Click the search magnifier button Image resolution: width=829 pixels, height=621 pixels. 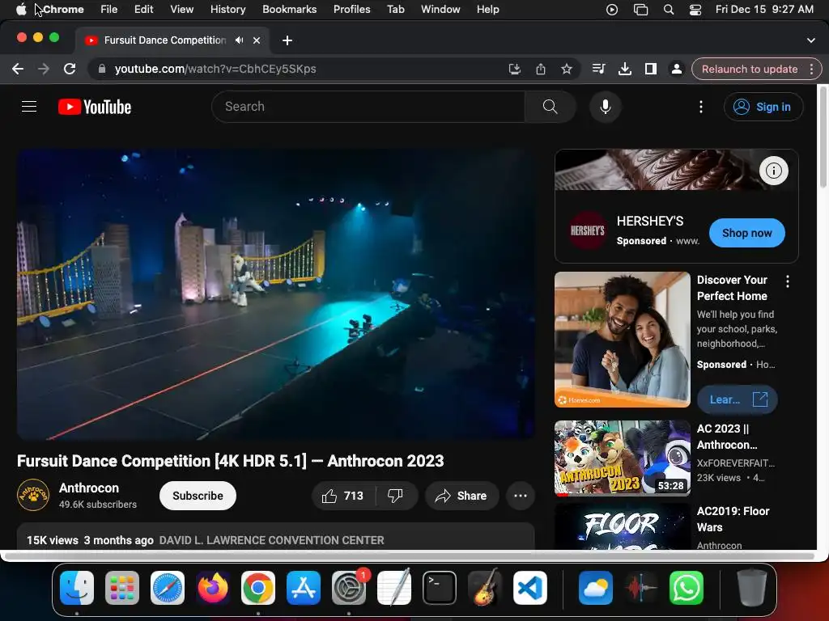pyautogui.click(x=550, y=107)
